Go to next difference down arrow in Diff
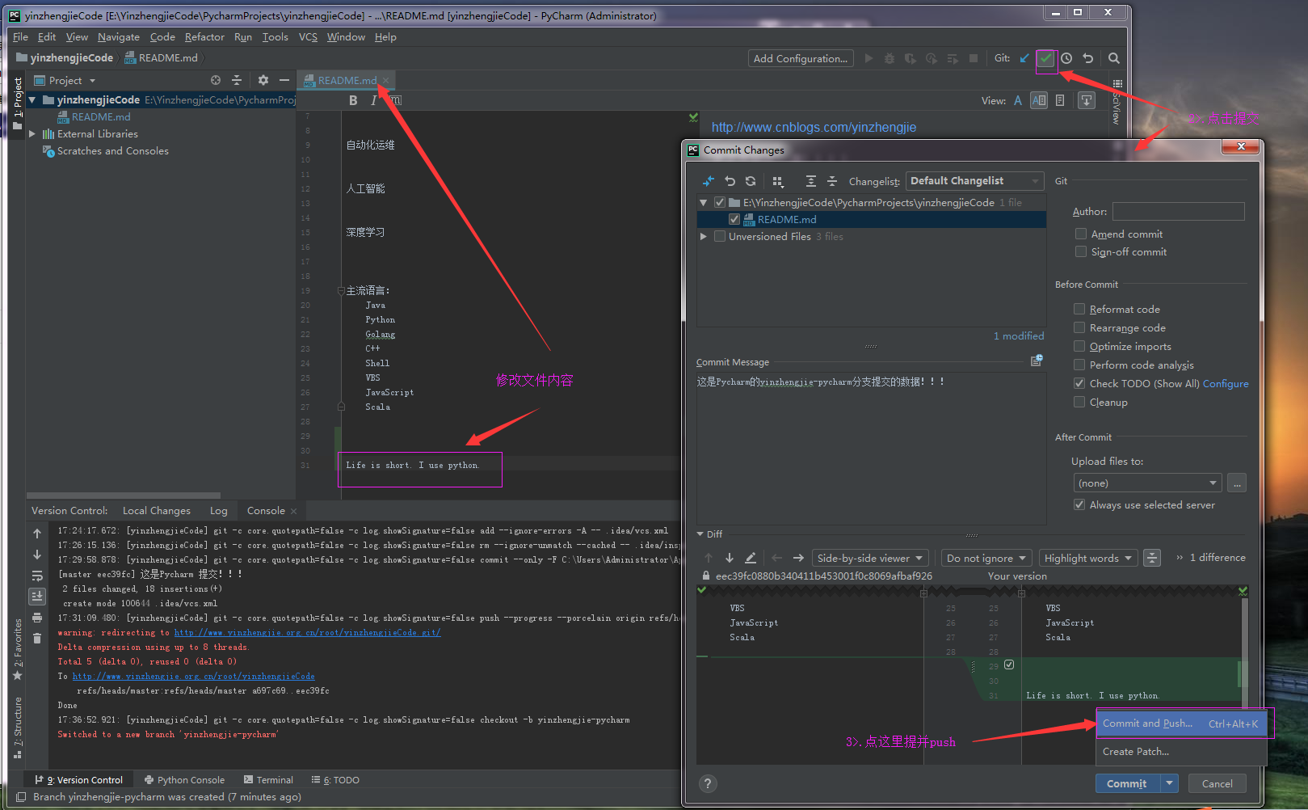1308x810 pixels. [730, 558]
